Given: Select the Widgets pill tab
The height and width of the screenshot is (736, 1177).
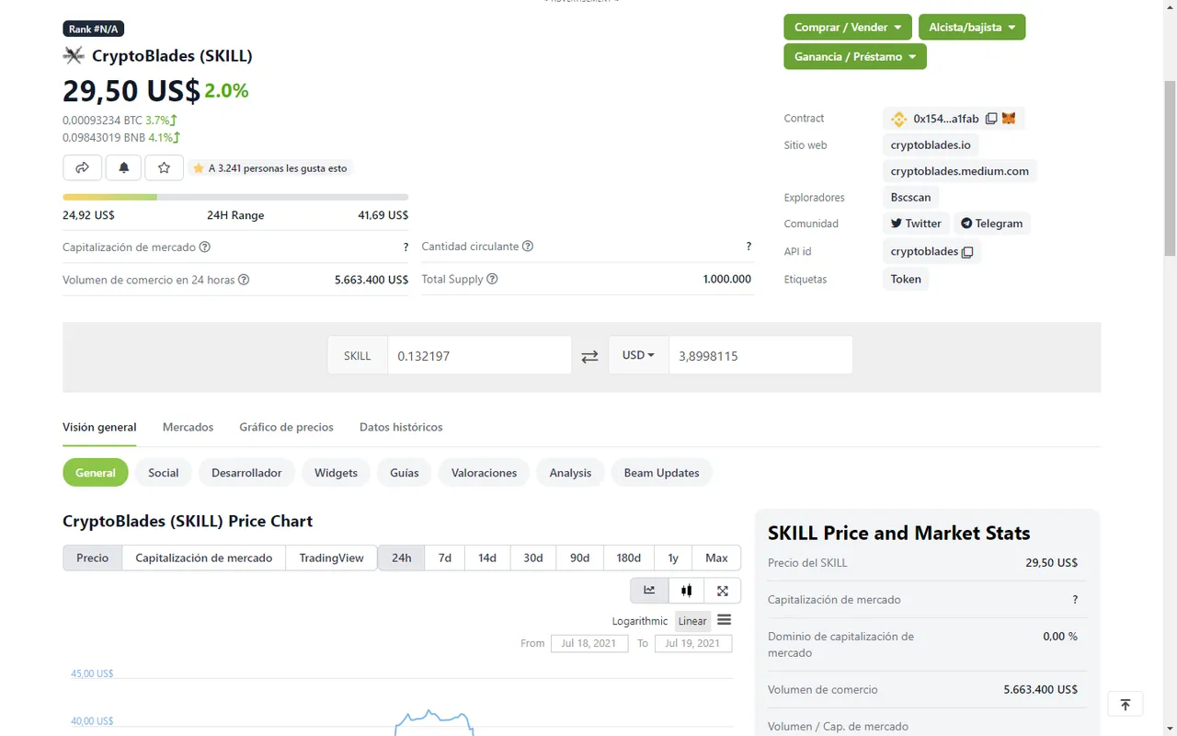Looking at the screenshot, I should click(x=336, y=473).
